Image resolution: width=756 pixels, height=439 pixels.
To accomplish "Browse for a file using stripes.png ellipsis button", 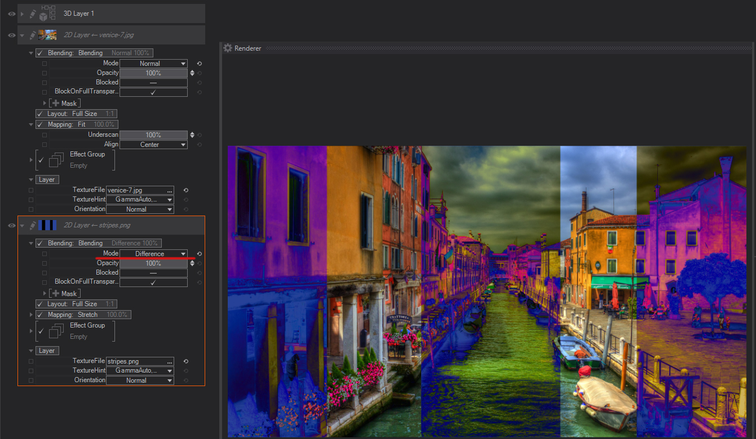I will (x=170, y=361).
